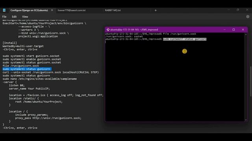Image resolution: width=252 pixels, height=141 pixels.
Task: Click 'file /run/gunicorn.sock' line in Notepad
Action: (20, 66)
